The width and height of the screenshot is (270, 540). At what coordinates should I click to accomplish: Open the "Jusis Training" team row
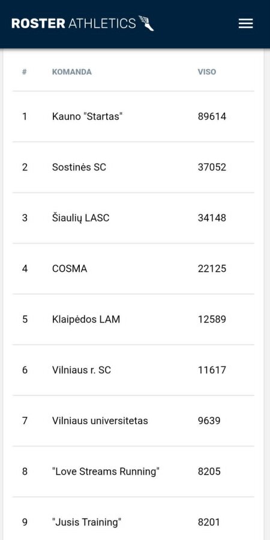pos(133,518)
